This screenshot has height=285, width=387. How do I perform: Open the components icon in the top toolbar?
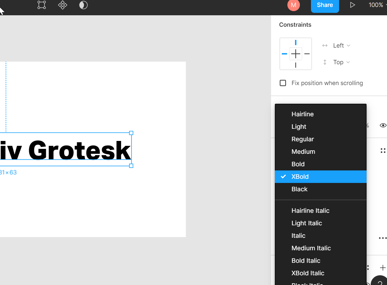[62, 5]
